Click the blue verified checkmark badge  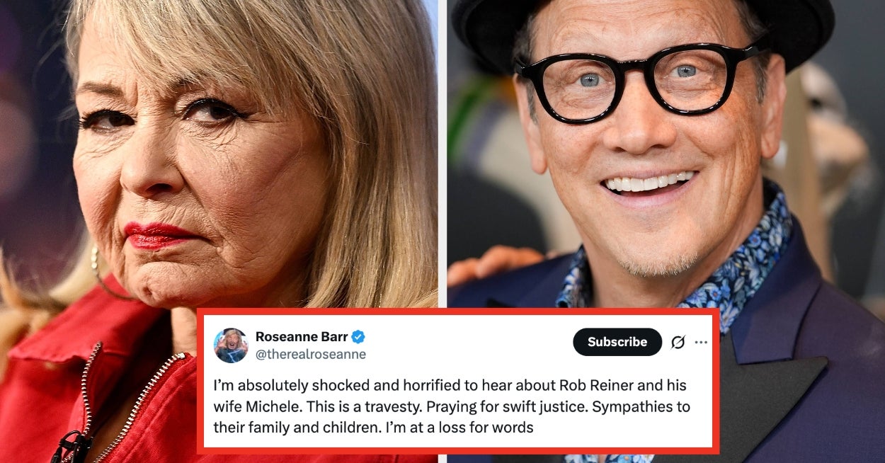359,336
